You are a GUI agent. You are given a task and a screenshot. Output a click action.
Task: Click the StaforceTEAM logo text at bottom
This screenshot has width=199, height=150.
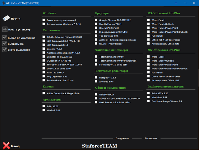click(x=99, y=146)
